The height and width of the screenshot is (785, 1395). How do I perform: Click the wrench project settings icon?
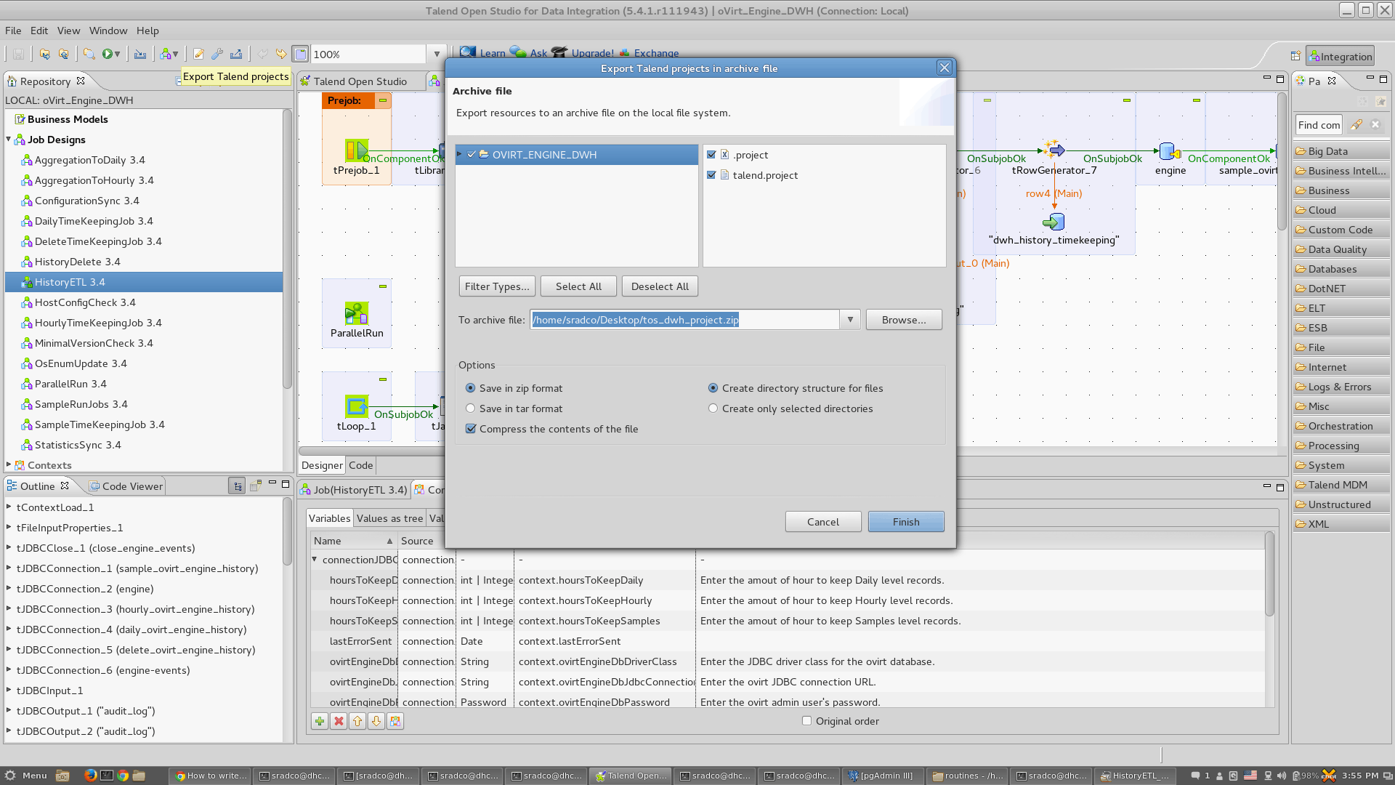pos(217,54)
